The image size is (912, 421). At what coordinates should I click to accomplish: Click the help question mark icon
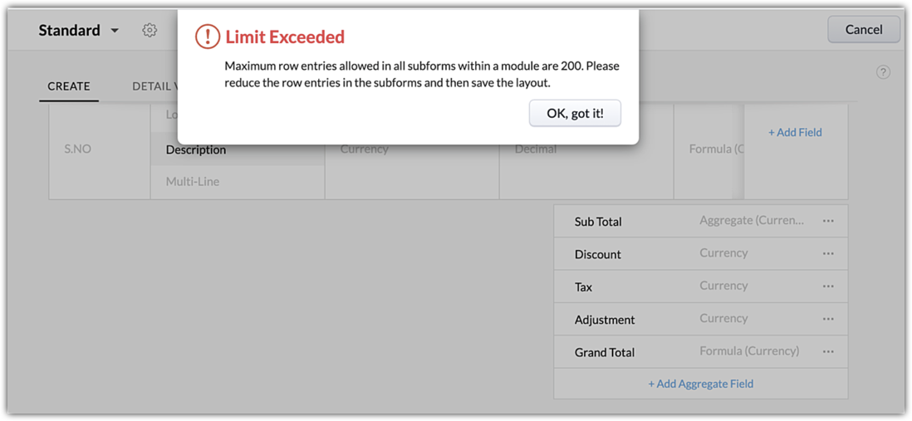883,72
